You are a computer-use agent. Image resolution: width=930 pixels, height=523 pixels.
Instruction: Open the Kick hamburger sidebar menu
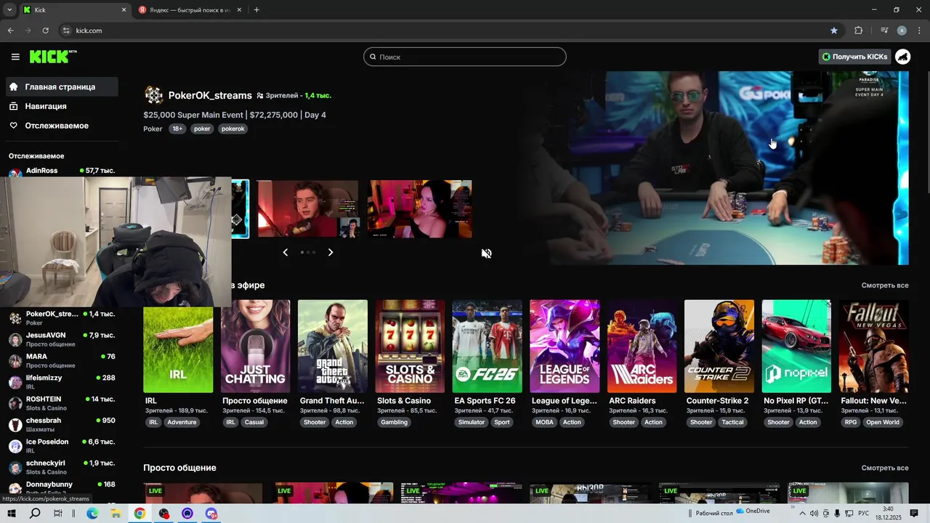tap(15, 57)
